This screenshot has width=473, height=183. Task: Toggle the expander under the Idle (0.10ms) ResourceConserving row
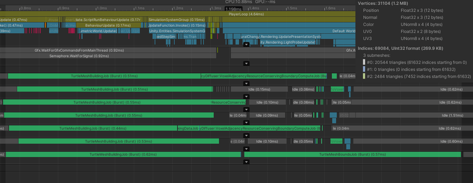246,109
